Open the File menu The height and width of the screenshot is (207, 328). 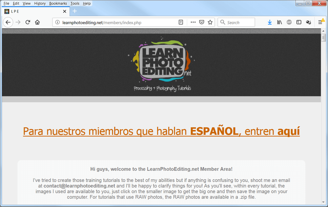(6, 3)
